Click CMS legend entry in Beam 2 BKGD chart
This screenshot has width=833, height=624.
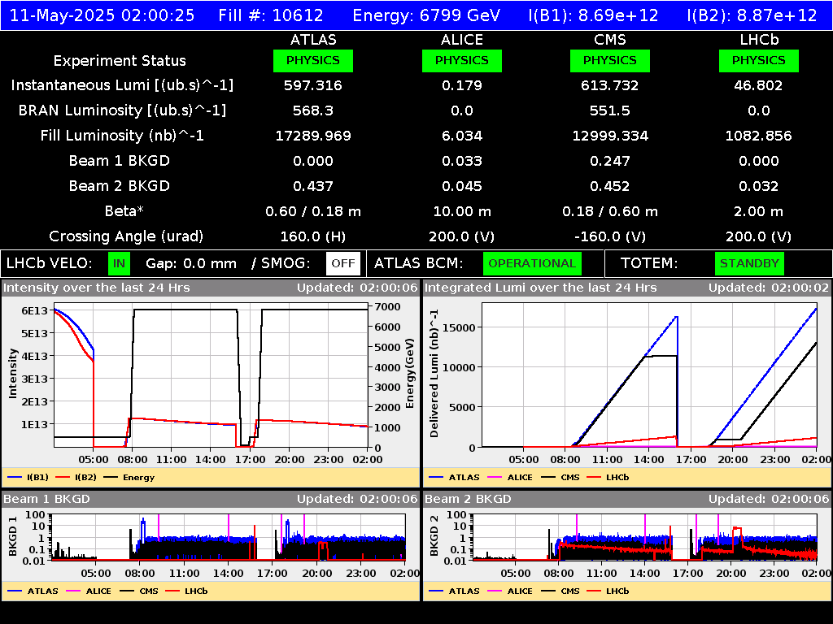tap(560, 591)
